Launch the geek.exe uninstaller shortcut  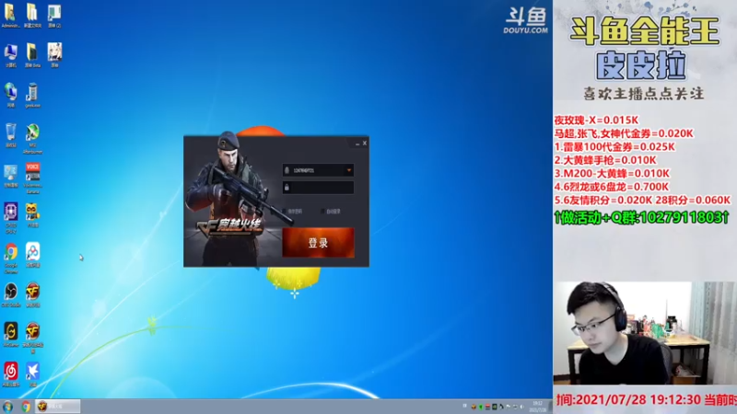coord(32,95)
